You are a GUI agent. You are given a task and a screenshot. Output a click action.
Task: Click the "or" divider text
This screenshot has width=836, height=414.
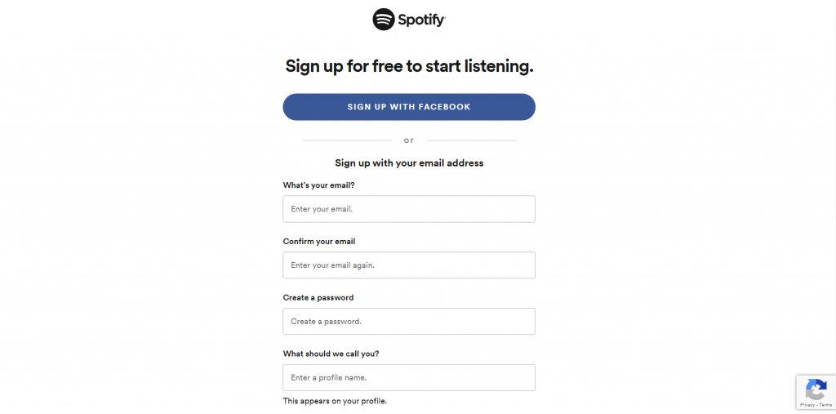tap(409, 140)
